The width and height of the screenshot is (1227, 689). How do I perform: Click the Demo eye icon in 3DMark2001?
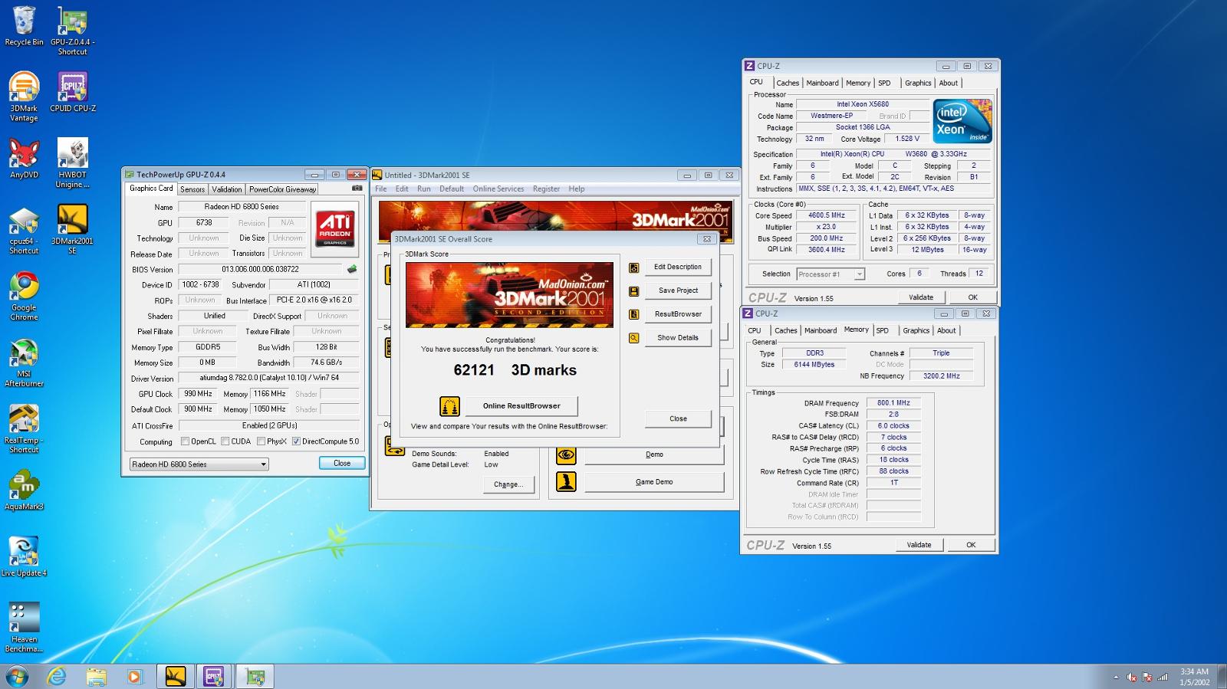(566, 454)
